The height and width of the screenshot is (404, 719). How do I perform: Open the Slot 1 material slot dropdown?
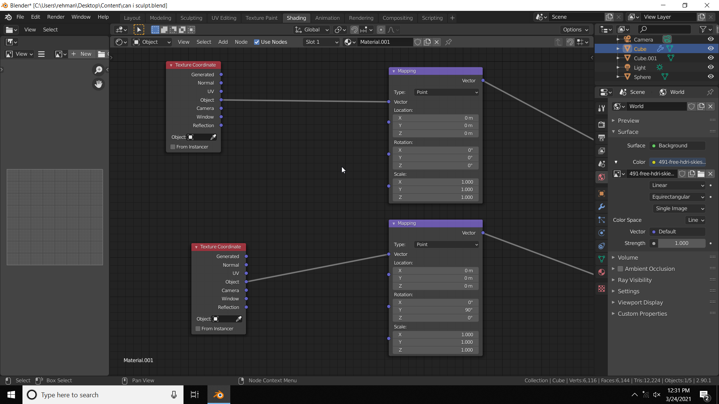[321, 42]
